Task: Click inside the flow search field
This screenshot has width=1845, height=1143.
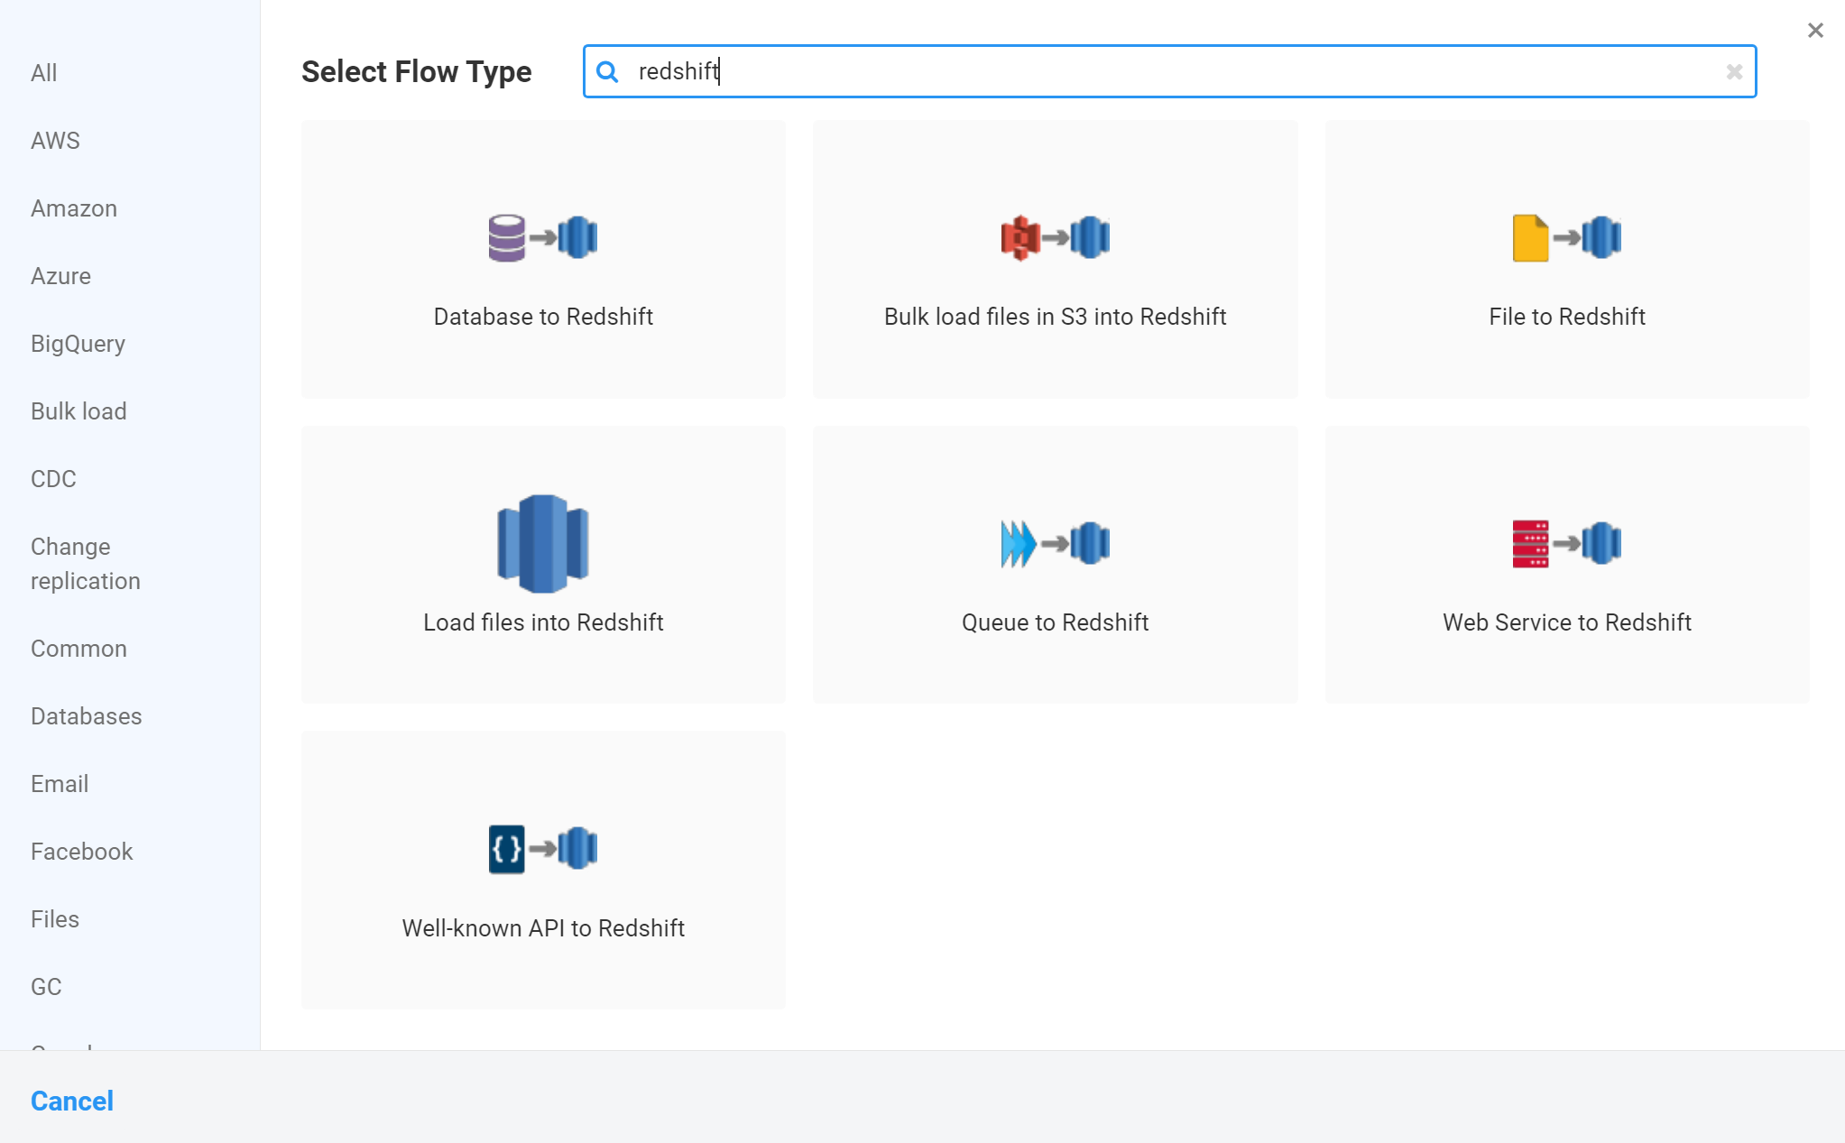Action: pyautogui.click(x=1083, y=71)
